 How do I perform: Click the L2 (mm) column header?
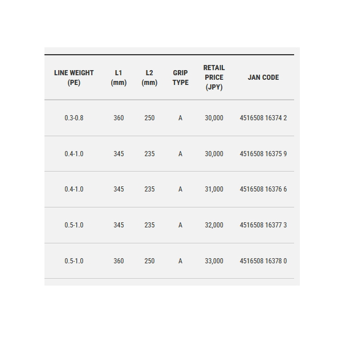pos(149,78)
